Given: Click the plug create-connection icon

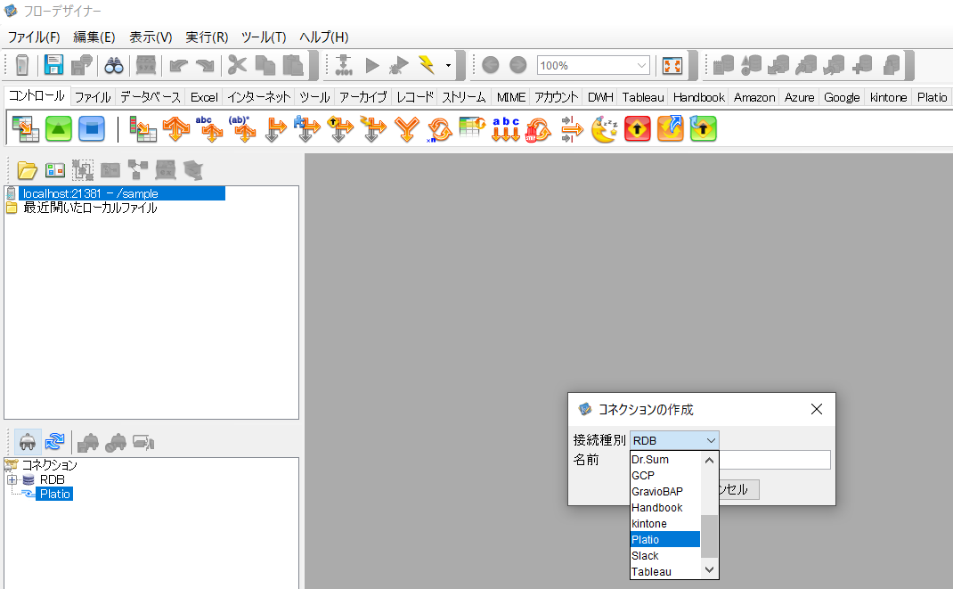Looking at the screenshot, I should 28,442.
